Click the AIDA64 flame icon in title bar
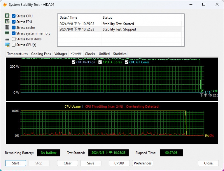The width and height of the screenshot is (224, 171). click(x=5, y=4)
